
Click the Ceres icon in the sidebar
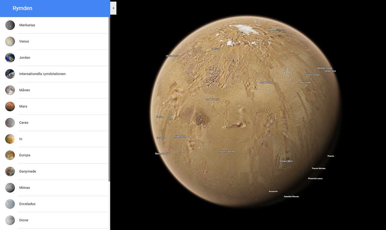coord(10,123)
